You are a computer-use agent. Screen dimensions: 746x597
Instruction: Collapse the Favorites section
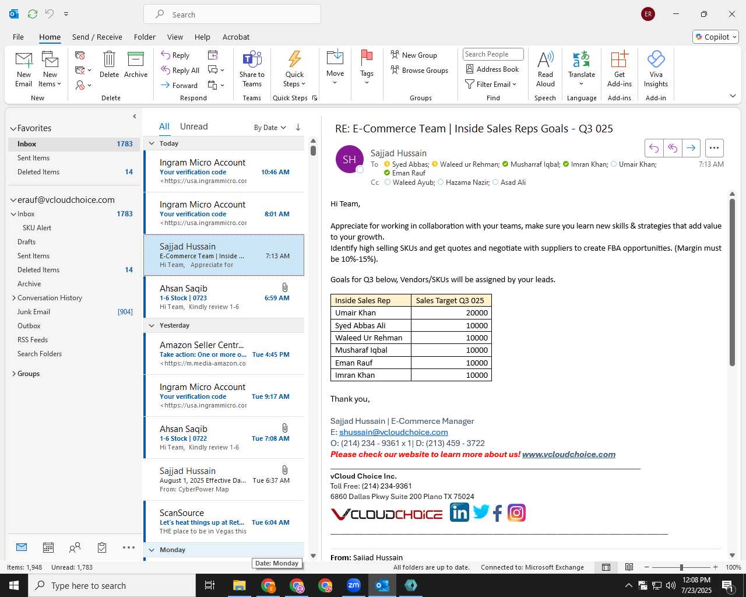[x=13, y=128]
